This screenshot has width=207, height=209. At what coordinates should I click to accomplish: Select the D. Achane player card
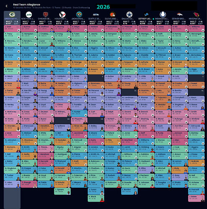(196, 184)
